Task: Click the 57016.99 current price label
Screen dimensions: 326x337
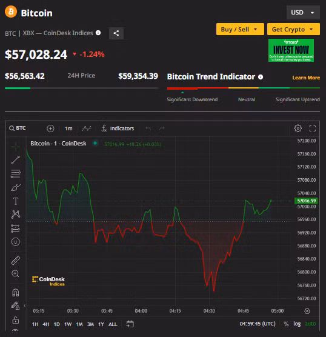Action: (x=306, y=201)
